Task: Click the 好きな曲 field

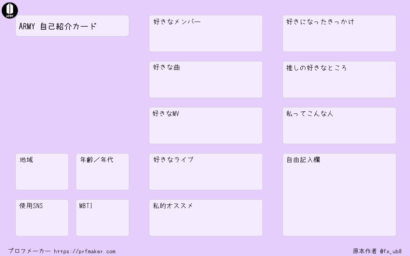Action: click(x=206, y=80)
